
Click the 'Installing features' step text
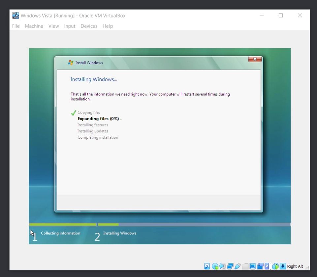[93, 125]
